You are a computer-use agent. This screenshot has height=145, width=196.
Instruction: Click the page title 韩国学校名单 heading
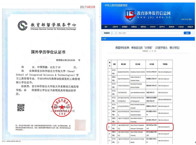click(x=148, y=48)
